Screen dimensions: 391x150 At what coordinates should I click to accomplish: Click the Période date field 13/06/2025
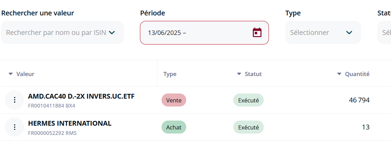pyautogui.click(x=204, y=33)
